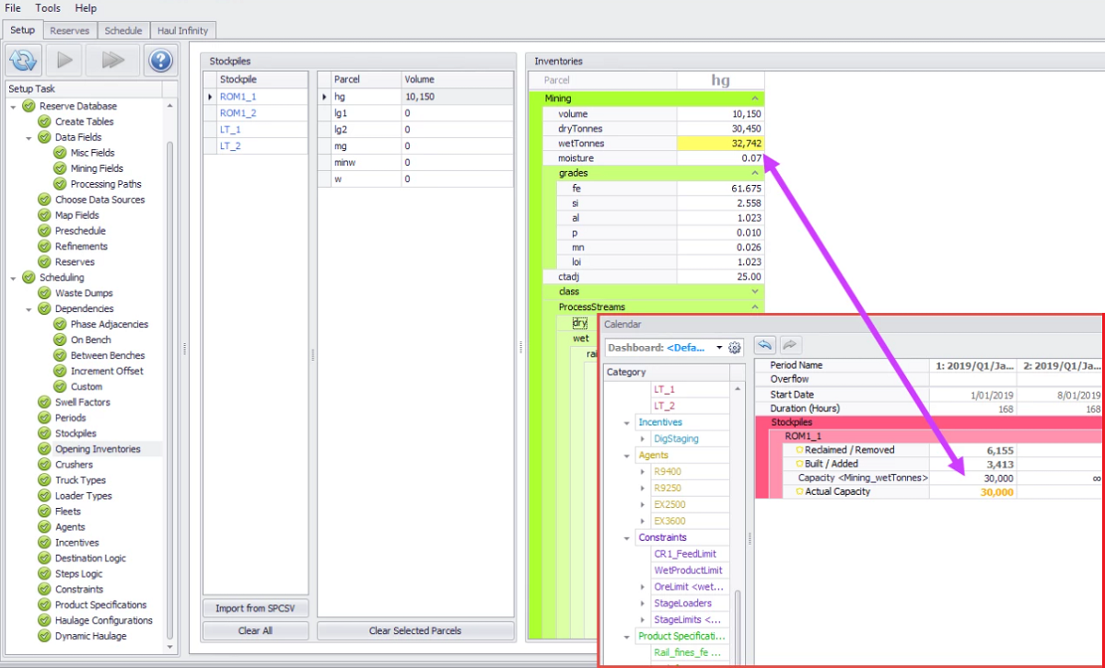The width and height of the screenshot is (1105, 668).
Task: Select the ROM1_2 stockpile row
Action: tap(238, 112)
